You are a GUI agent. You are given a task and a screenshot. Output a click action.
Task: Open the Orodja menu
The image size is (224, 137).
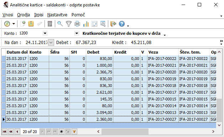[24, 15]
